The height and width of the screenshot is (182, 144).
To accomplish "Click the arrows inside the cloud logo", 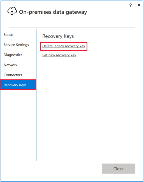I will [x=12, y=13].
